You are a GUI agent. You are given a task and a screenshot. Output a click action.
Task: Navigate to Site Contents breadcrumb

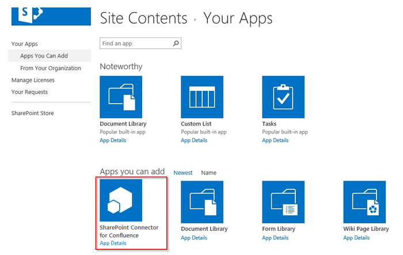coord(143,18)
